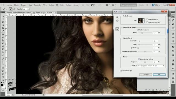The image size is (176, 99).
Task: Select the Aspectos esenciales workspace button
Action: 128,5
